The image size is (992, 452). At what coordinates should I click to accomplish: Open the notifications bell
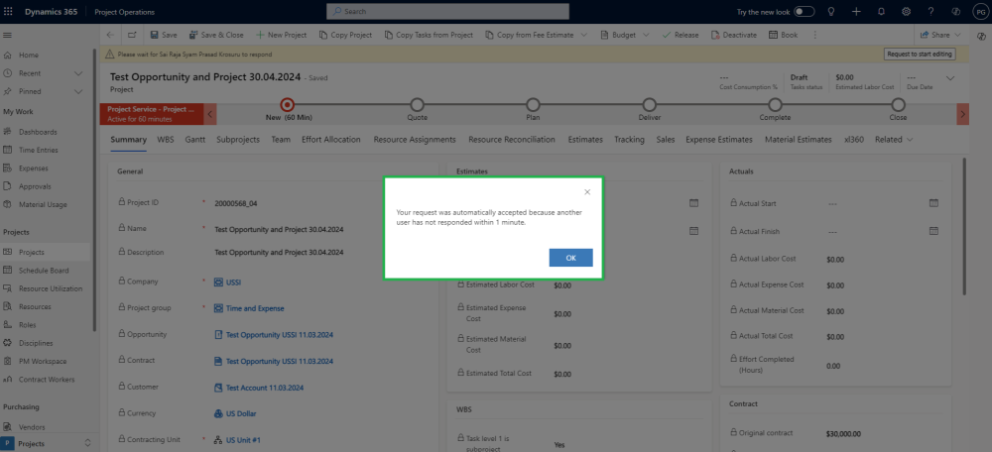click(x=881, y=11)
